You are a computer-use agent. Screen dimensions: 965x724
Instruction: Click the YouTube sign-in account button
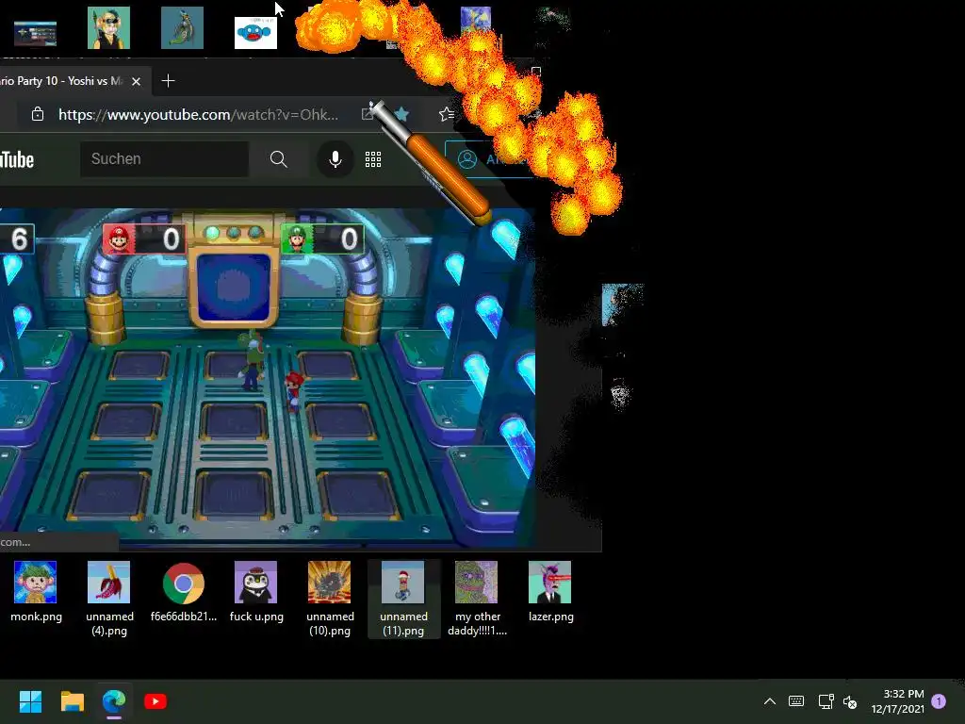(x=489, y=159)
